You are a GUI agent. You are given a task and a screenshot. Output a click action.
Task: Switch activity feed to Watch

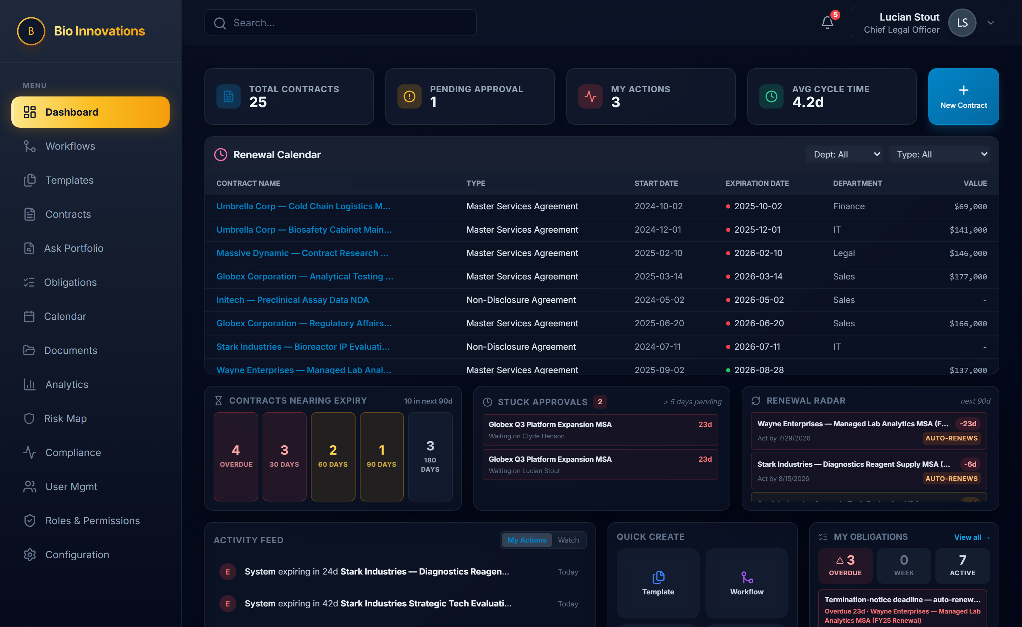pyautogui.click(x=568, y=540)
